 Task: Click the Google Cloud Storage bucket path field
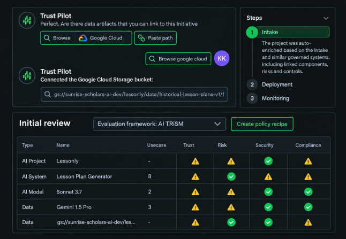click(x=134, y=94)
